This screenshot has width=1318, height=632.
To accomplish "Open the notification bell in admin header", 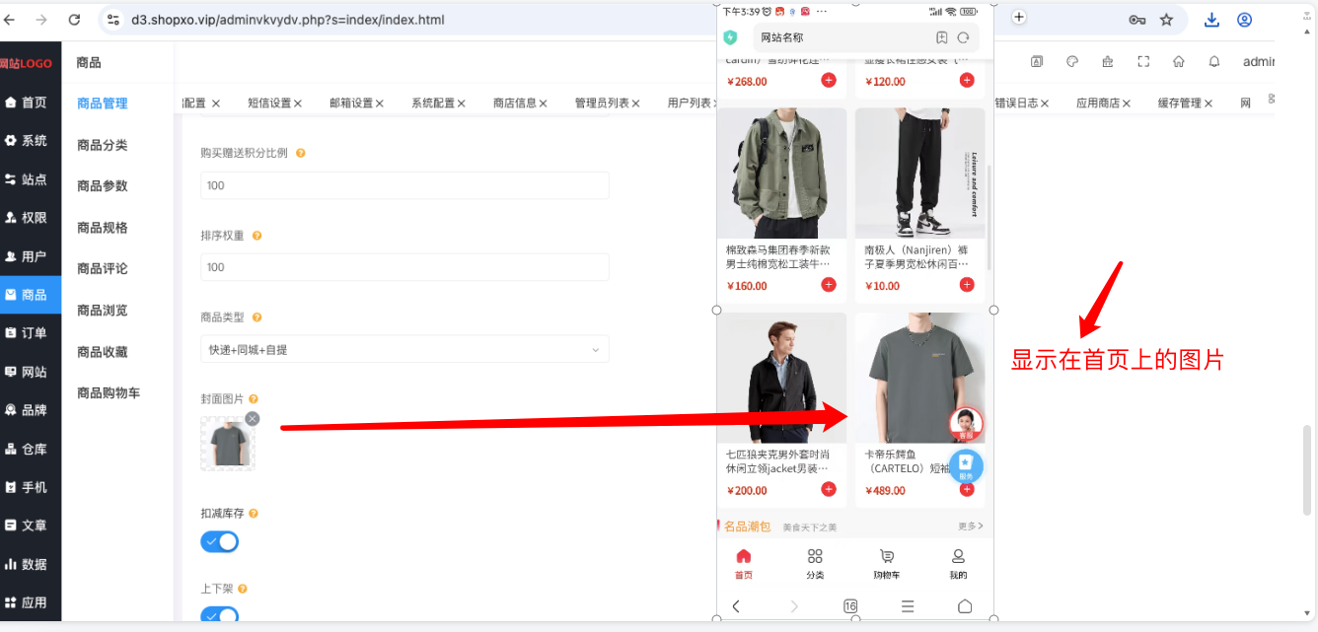I will (x=1214, y=61).
